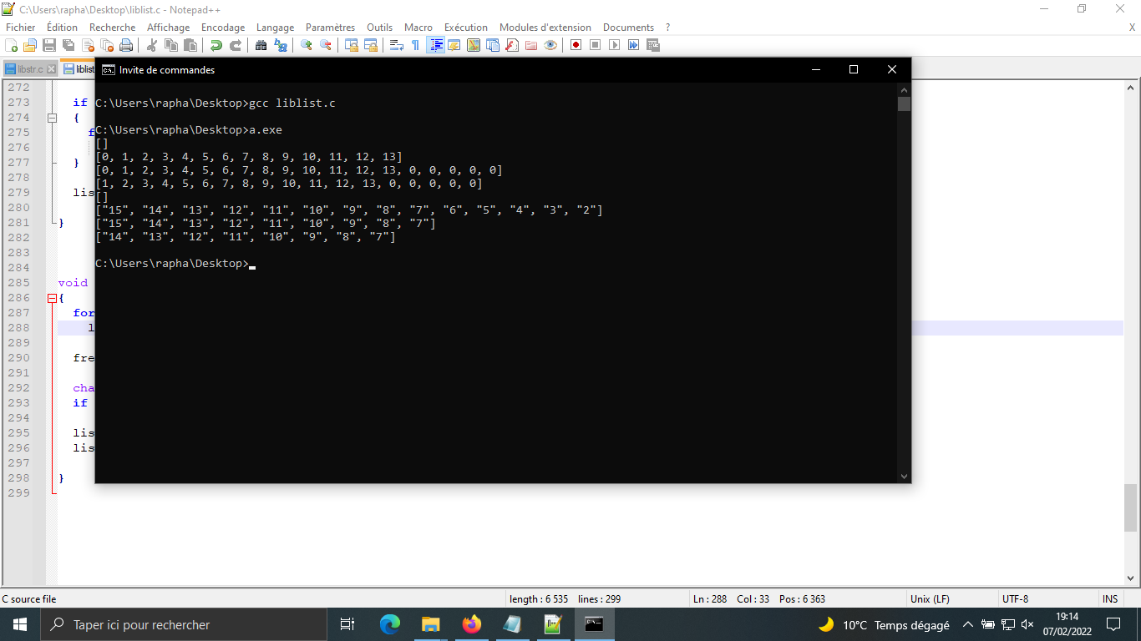Toggle synchronized vertical scrolling
Viewport: 1141px width, 641px height.
352,45
